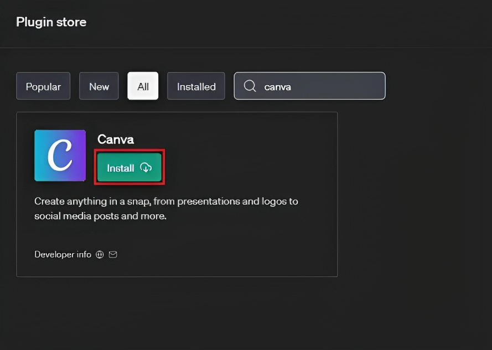The image size is (492, 350).
Task: Place cursor on the typed 'canva' query
Action: pyautogui.click(x=277, y=87)
